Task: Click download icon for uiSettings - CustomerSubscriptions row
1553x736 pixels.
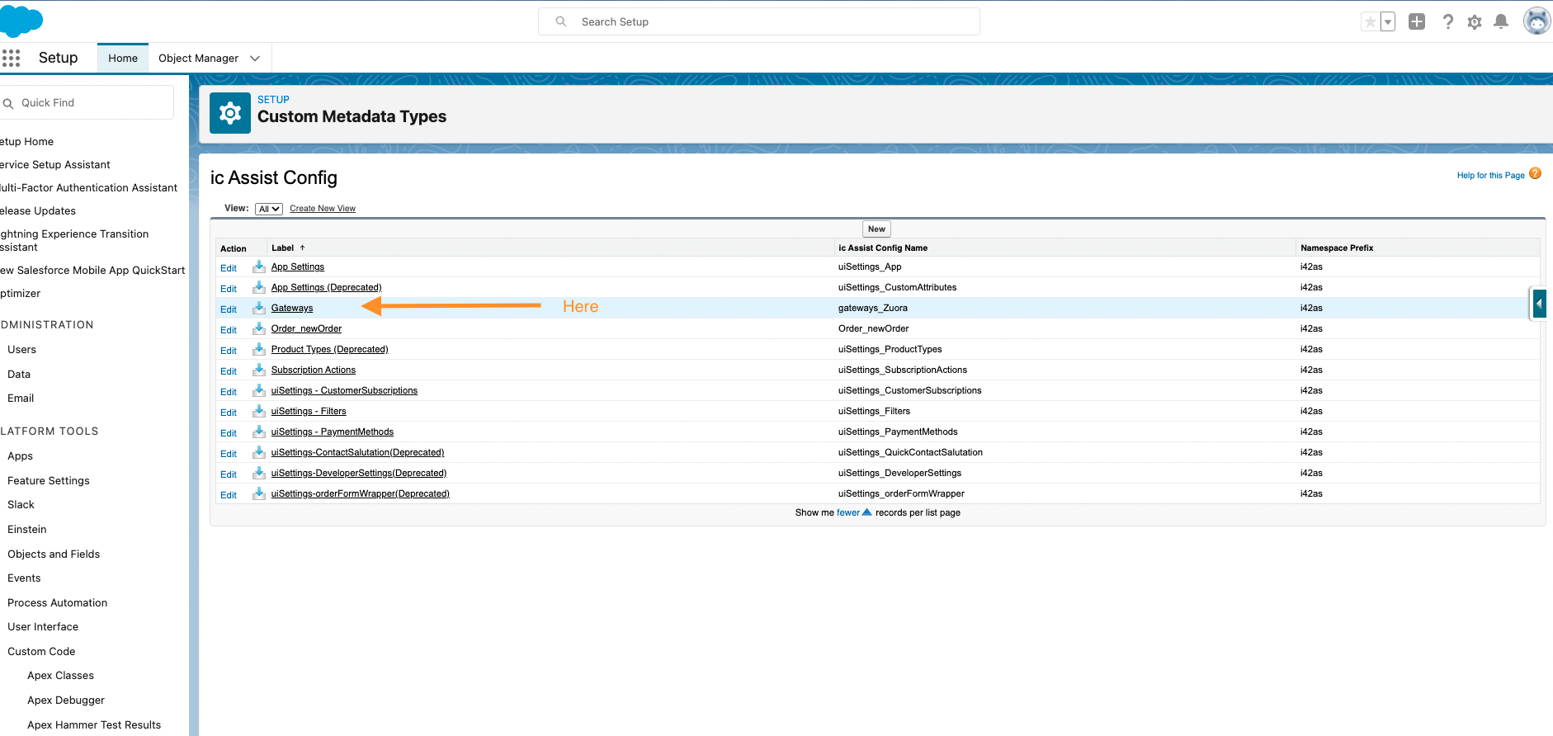Action: point(259,390)
